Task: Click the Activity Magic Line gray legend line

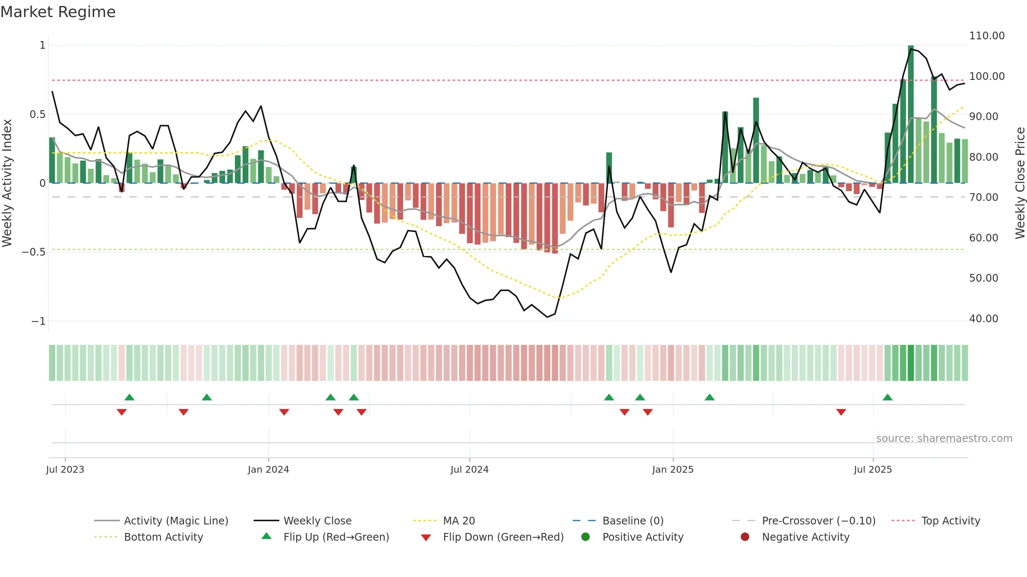Action: pos(107,521)
